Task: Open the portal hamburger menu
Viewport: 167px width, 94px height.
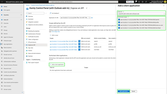Action: pyautogui.click(x=2, y=2)
